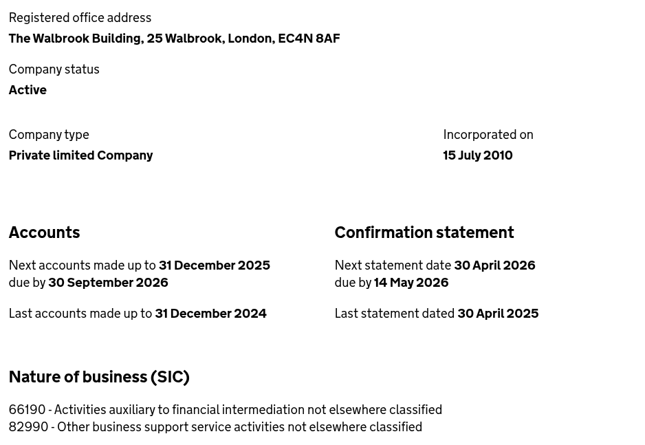The width and height of the screenshot is (645, 445).
Task: Select the 15 July 2010 incorporation date
Action: coord(478,155)
